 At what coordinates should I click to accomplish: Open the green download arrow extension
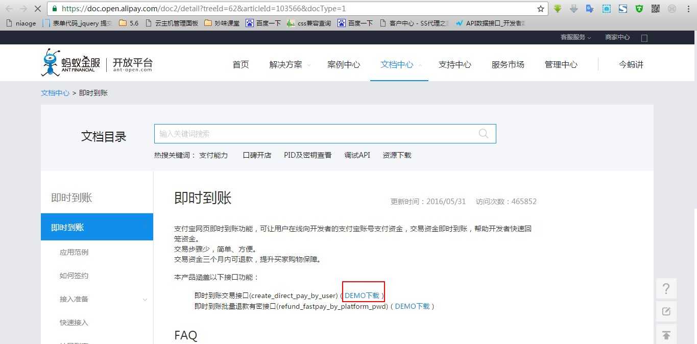click(x=558, y=9)
